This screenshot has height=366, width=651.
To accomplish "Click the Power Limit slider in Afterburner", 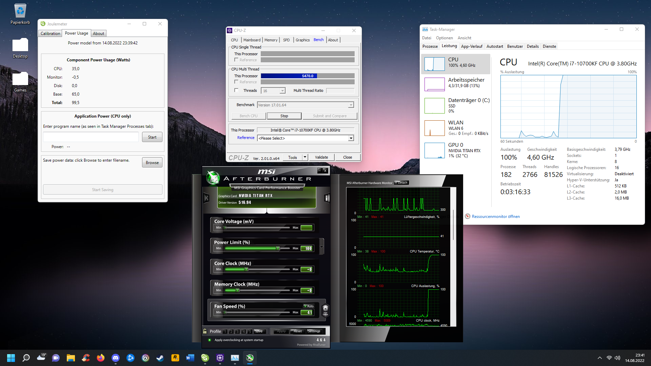I will click(x=277, y=248).
